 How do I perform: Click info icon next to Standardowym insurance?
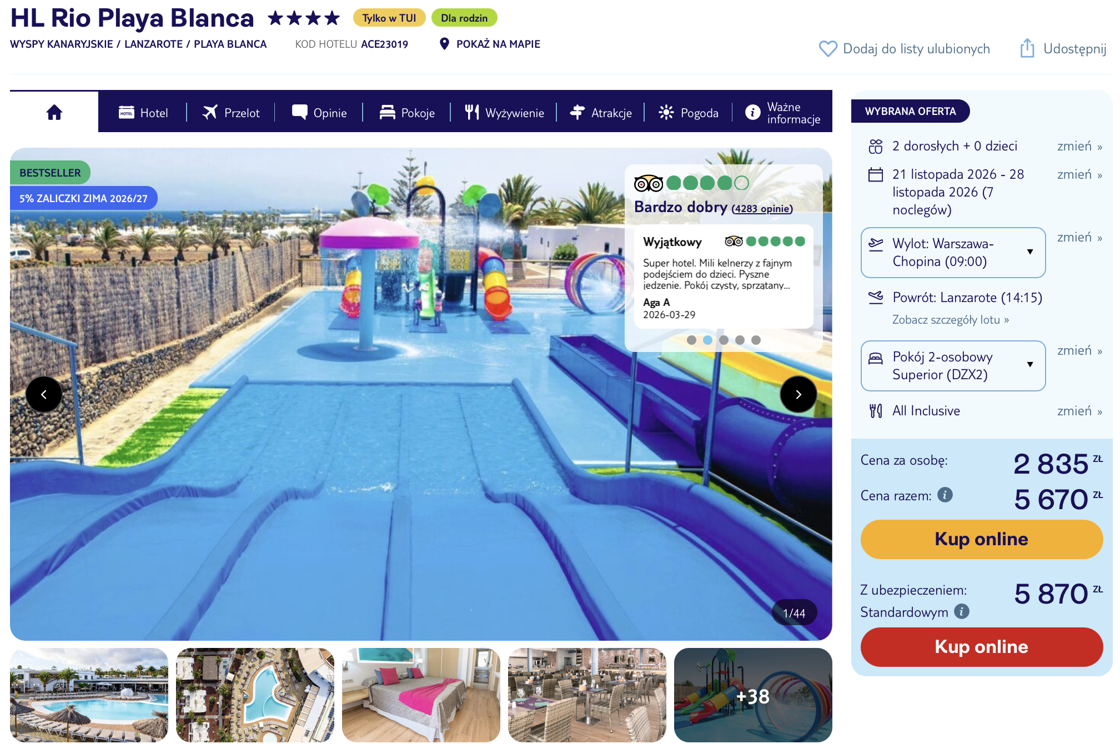(962, 611)
